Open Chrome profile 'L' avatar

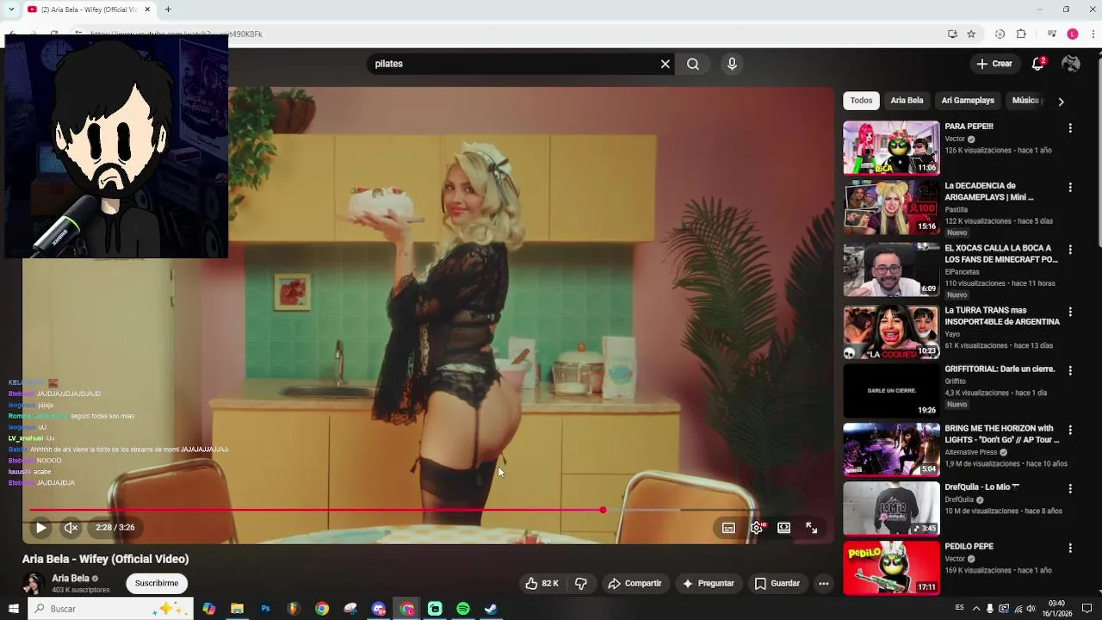[1072, 34]
